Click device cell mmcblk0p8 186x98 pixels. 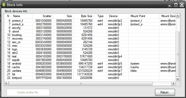click(x=115, y=74)
